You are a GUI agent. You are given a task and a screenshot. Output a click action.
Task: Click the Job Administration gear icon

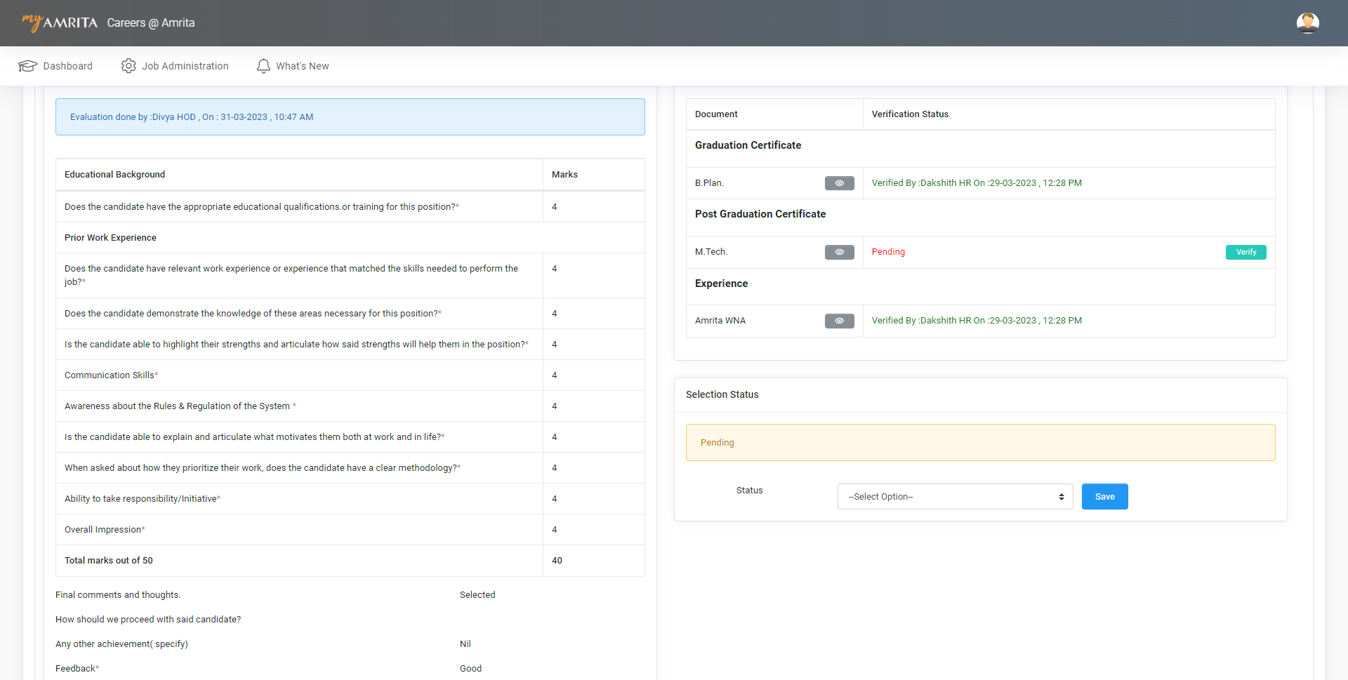(x=128, y=66)
